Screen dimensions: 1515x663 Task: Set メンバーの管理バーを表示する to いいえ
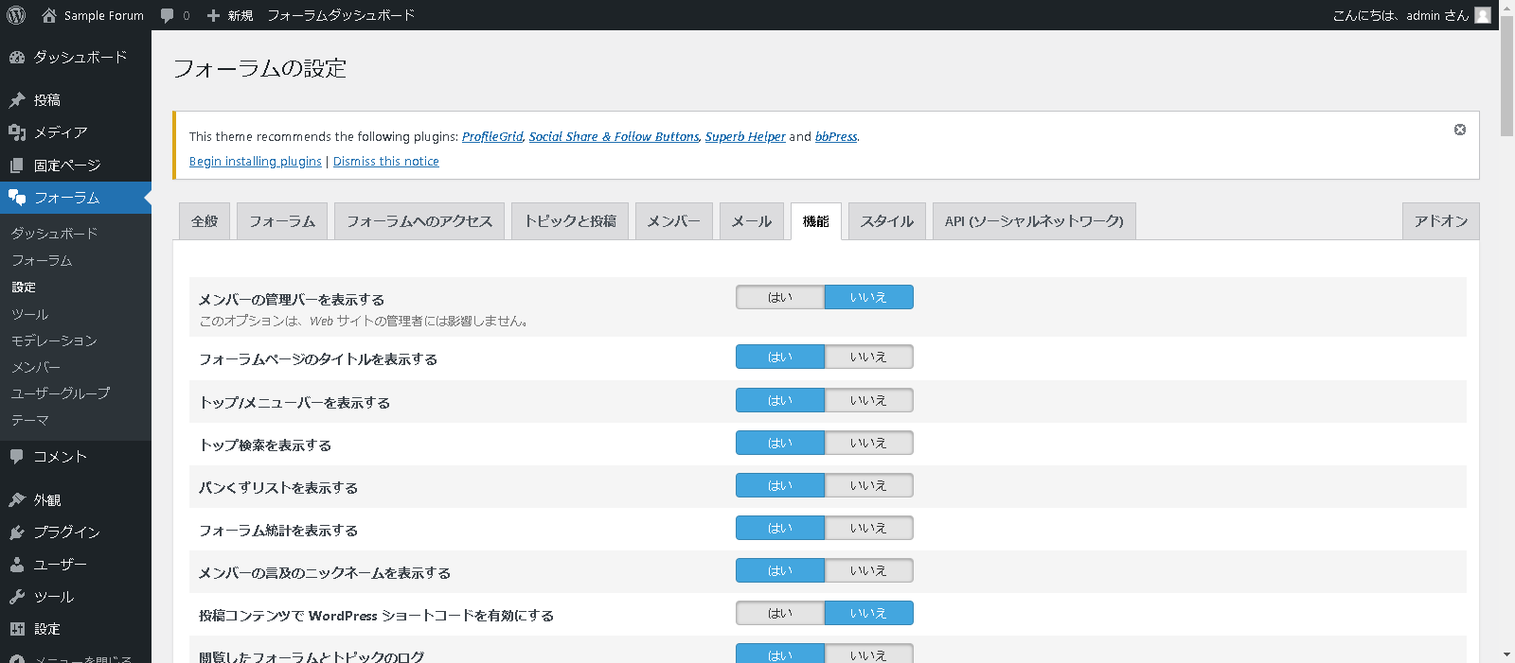coord(869,297)
